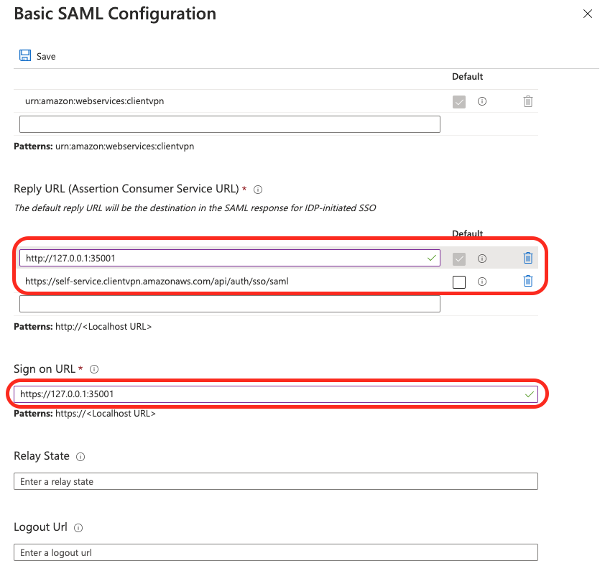Viewport: 605px width, 571px height.
Task: Click the empty new reply URL field
Action: click(230, 304)
